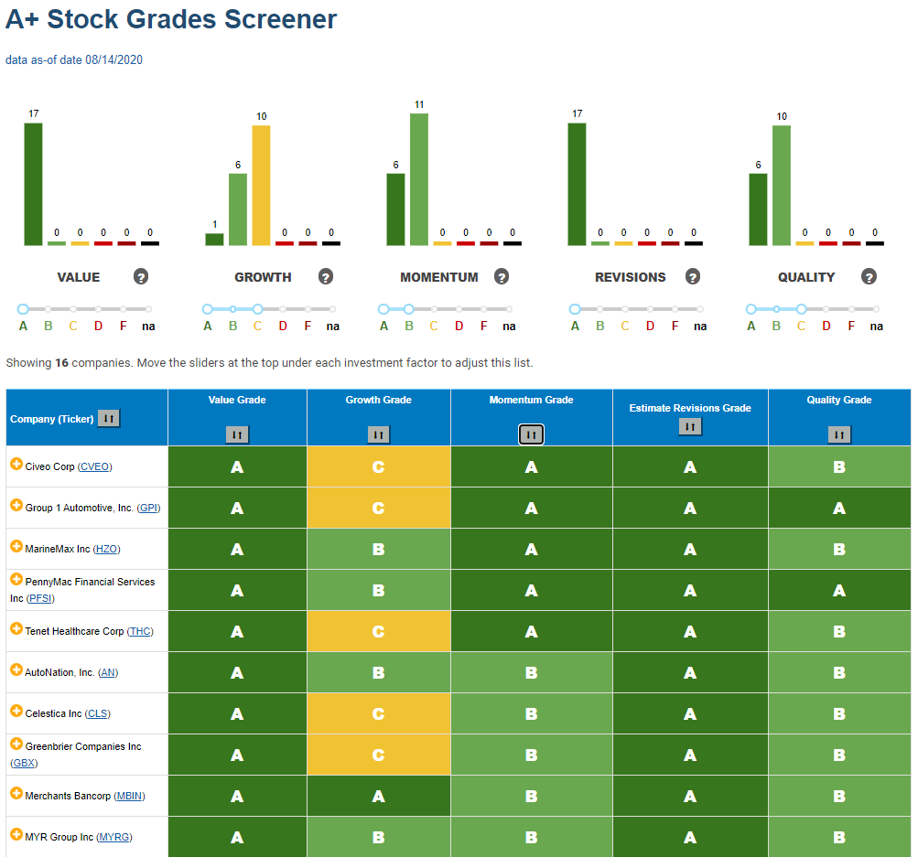Open the VALUE help question icon
This screenshot has height=857, width=918.
[141, 276]
